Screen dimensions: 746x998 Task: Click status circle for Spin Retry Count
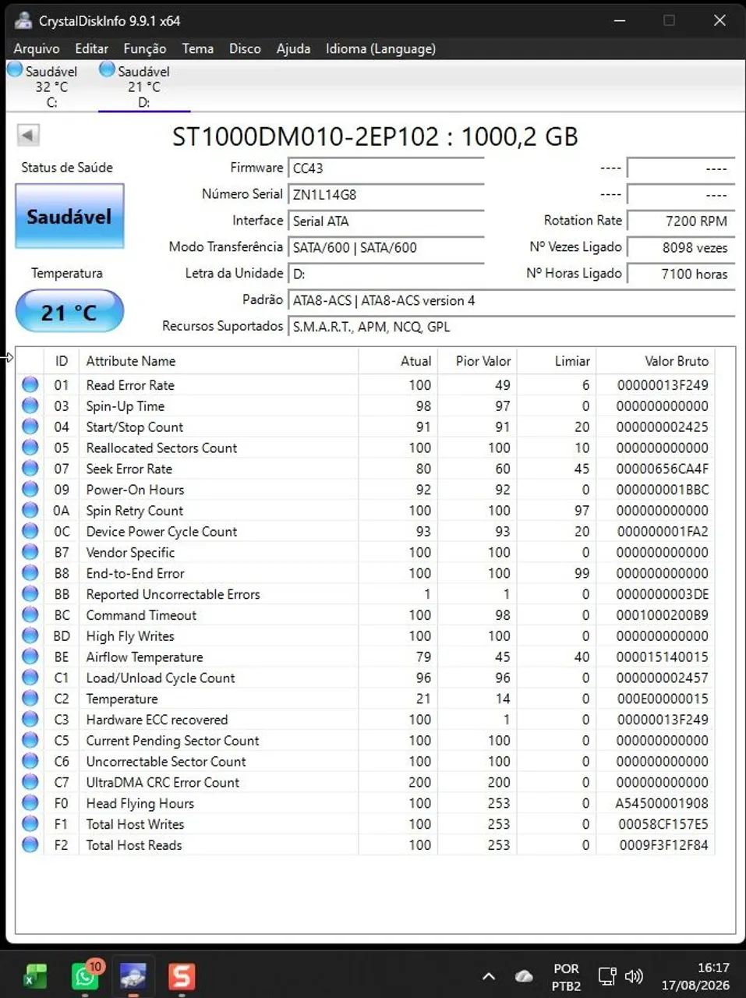point(30,510)
